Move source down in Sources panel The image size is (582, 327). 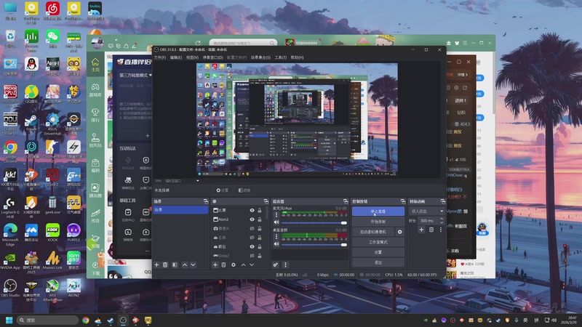pos(252,265)
